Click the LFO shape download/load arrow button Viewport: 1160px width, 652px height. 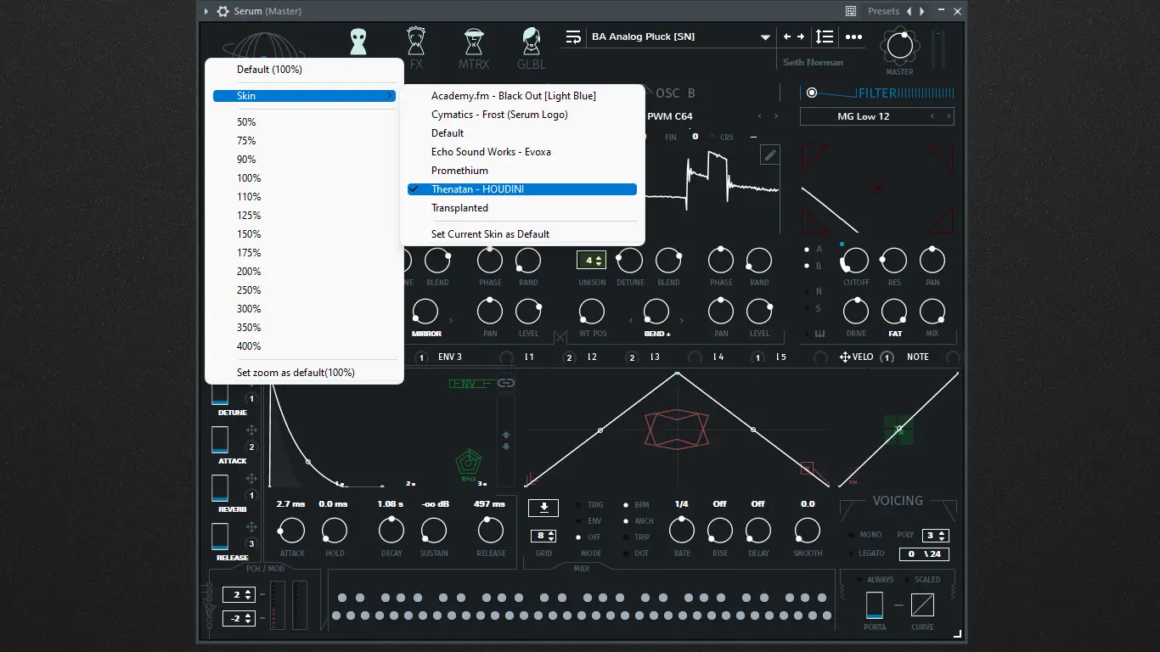[x=543, y=508]
